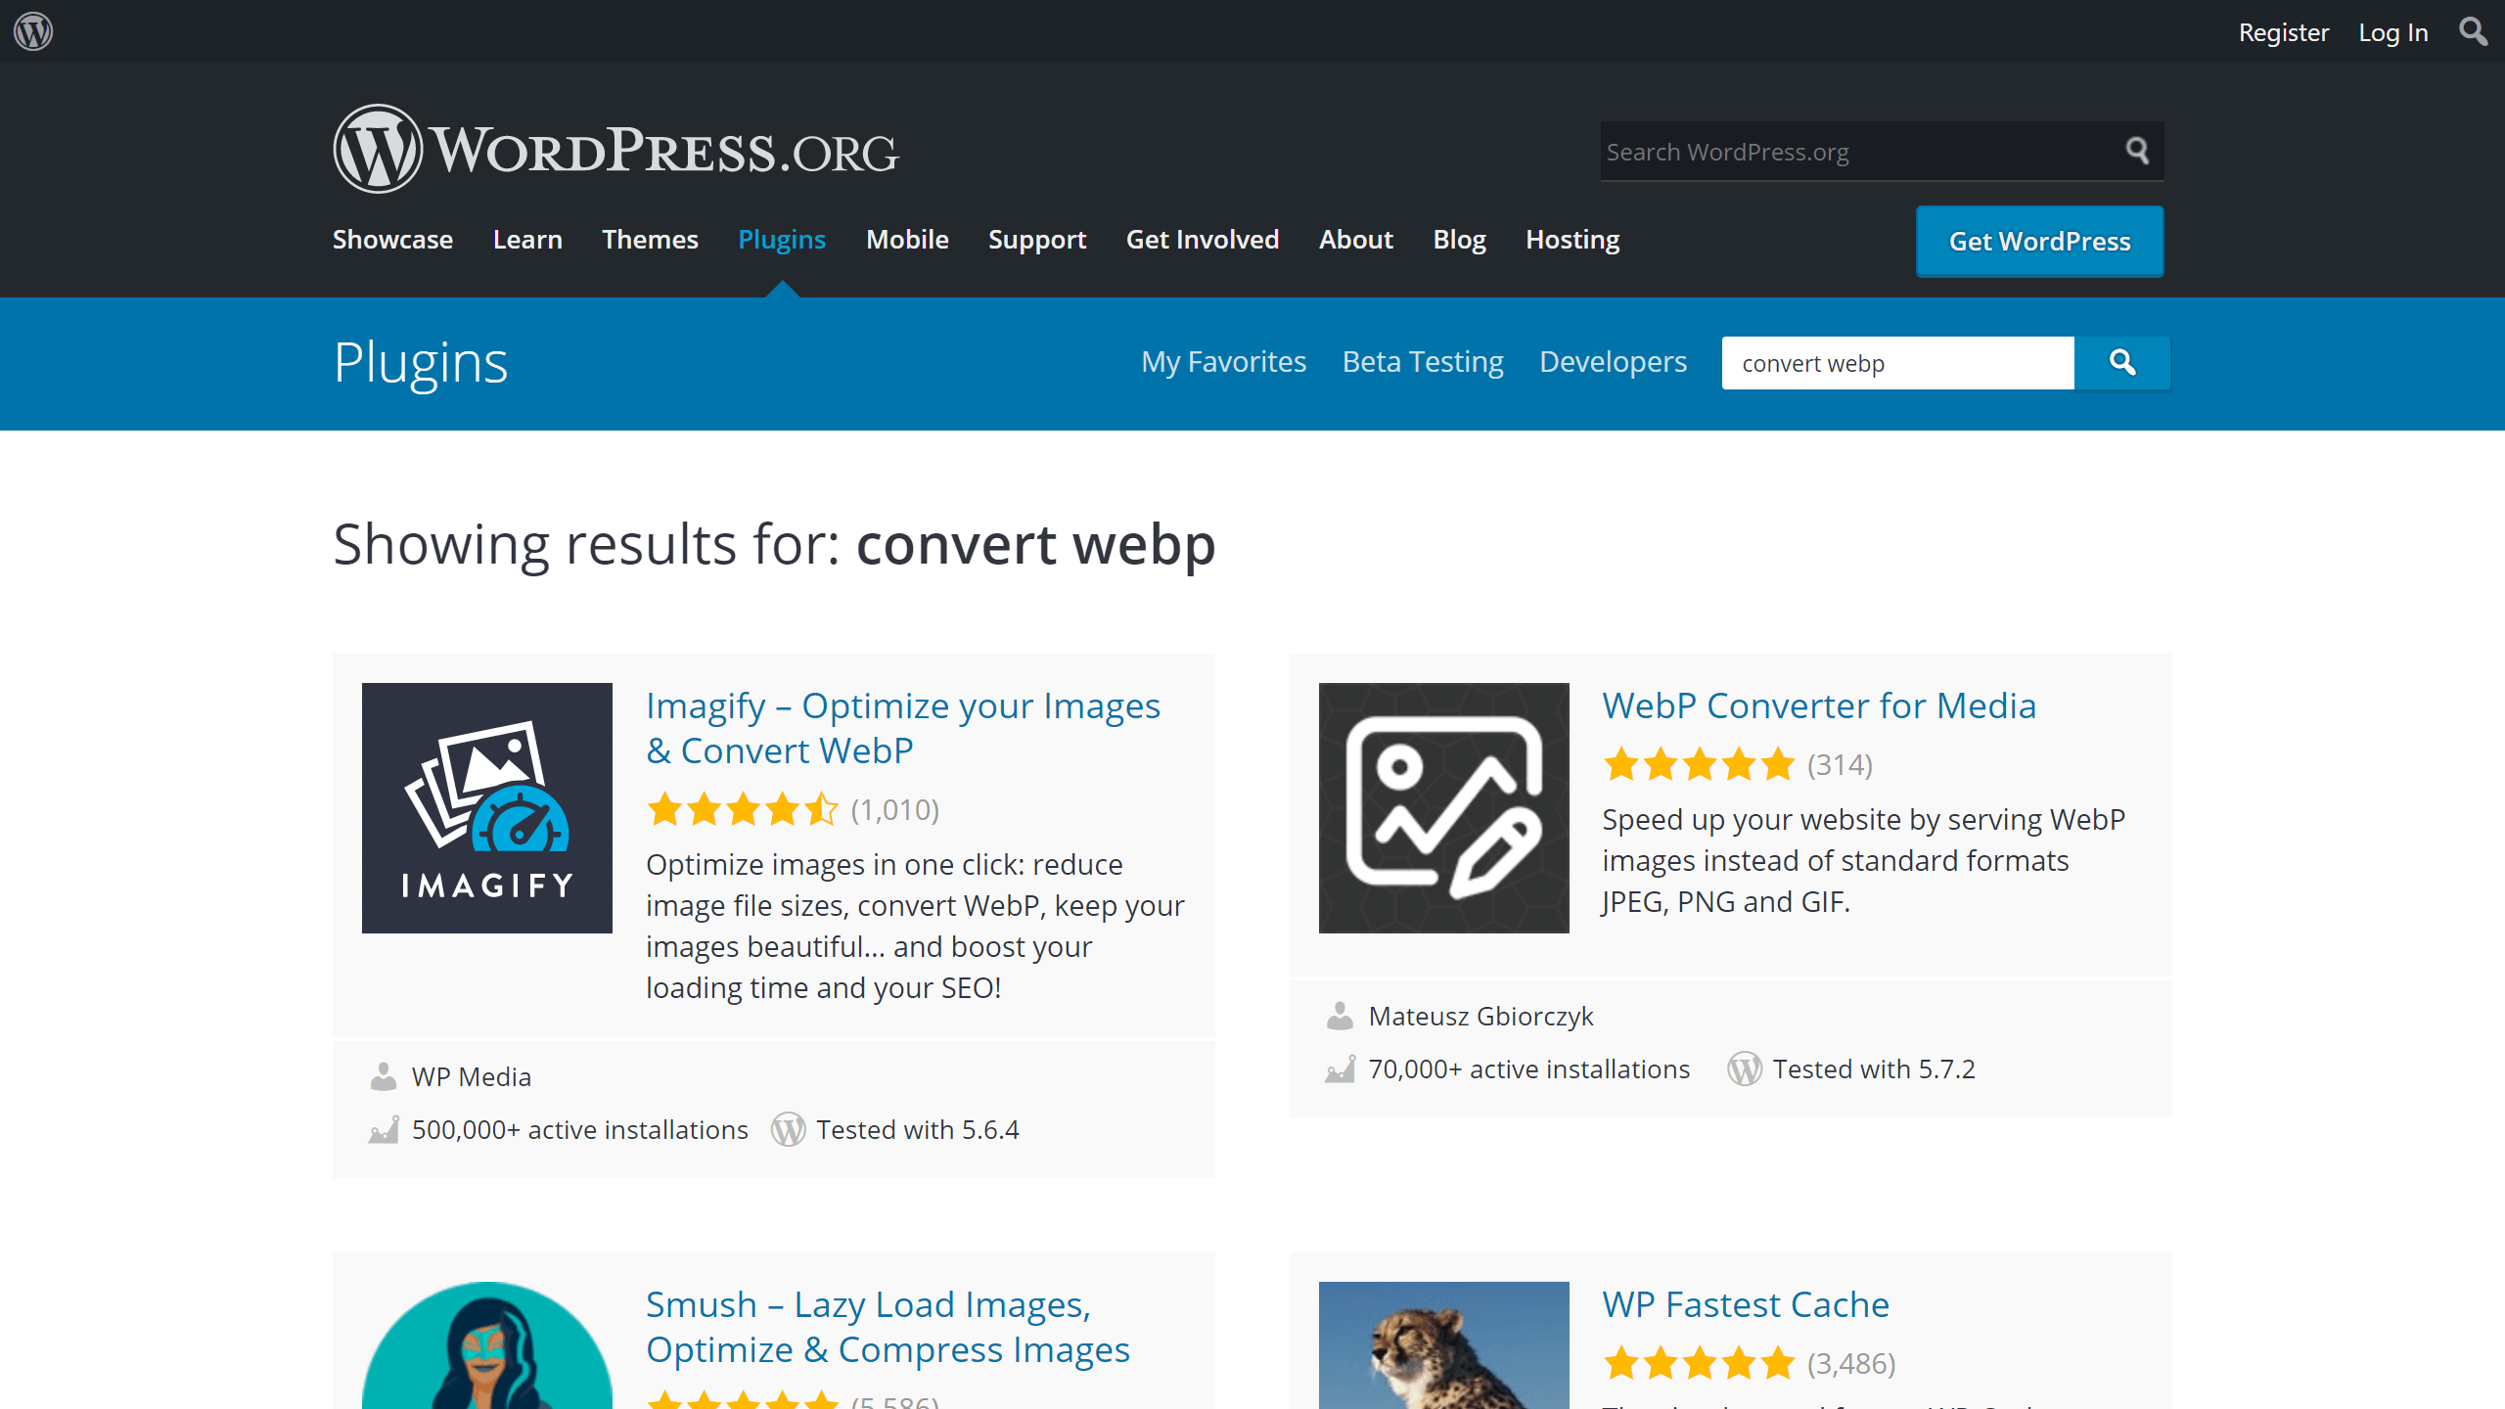The height and width of the screenshot is (1409, 2505).
Task: Open the Hosting menu item
Action: click(1572, 240)
